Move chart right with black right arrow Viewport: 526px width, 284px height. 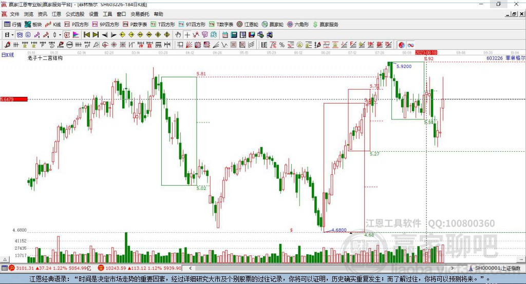[114, 35]
